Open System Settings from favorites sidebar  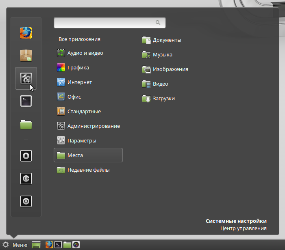click(x=26, y=78)
